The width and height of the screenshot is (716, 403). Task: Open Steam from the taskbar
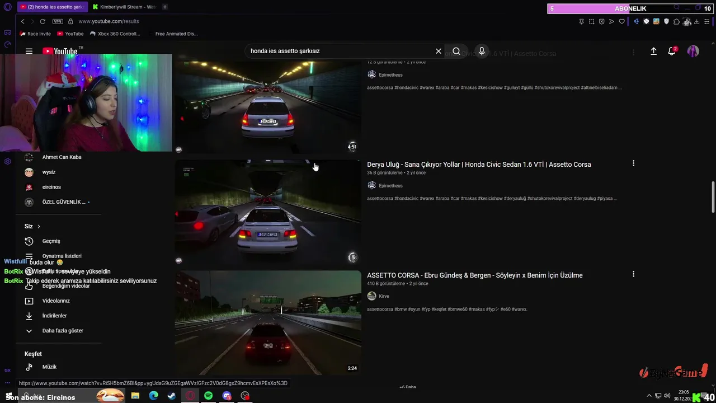click(x=172, y=396)
